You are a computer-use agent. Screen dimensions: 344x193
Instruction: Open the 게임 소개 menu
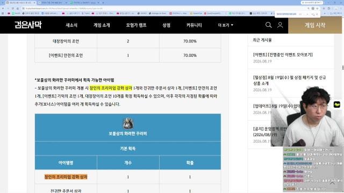point(102,25)
